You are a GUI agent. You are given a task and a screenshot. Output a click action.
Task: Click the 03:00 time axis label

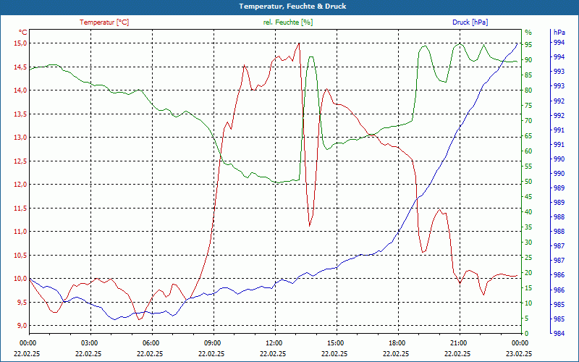(90, 343)
